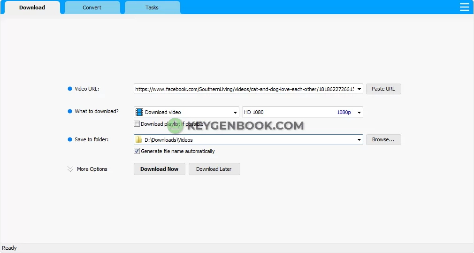The height and width of the screenshot is (253, 474).
Task: Switch to the Convert tab
Action: [92, 8]
